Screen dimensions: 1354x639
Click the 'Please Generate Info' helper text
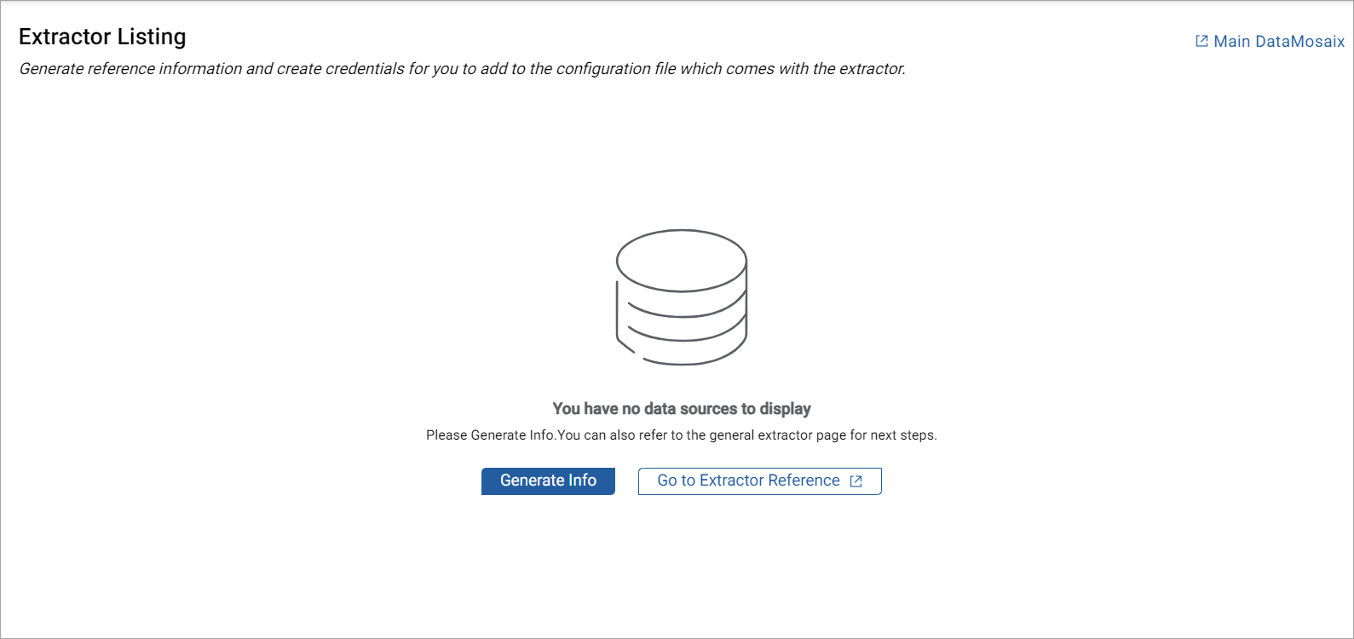tap(681, 435)
